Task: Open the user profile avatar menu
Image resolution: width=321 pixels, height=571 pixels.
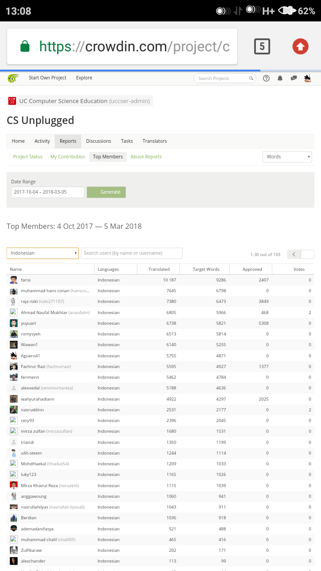Action: (x=307, y=78)
